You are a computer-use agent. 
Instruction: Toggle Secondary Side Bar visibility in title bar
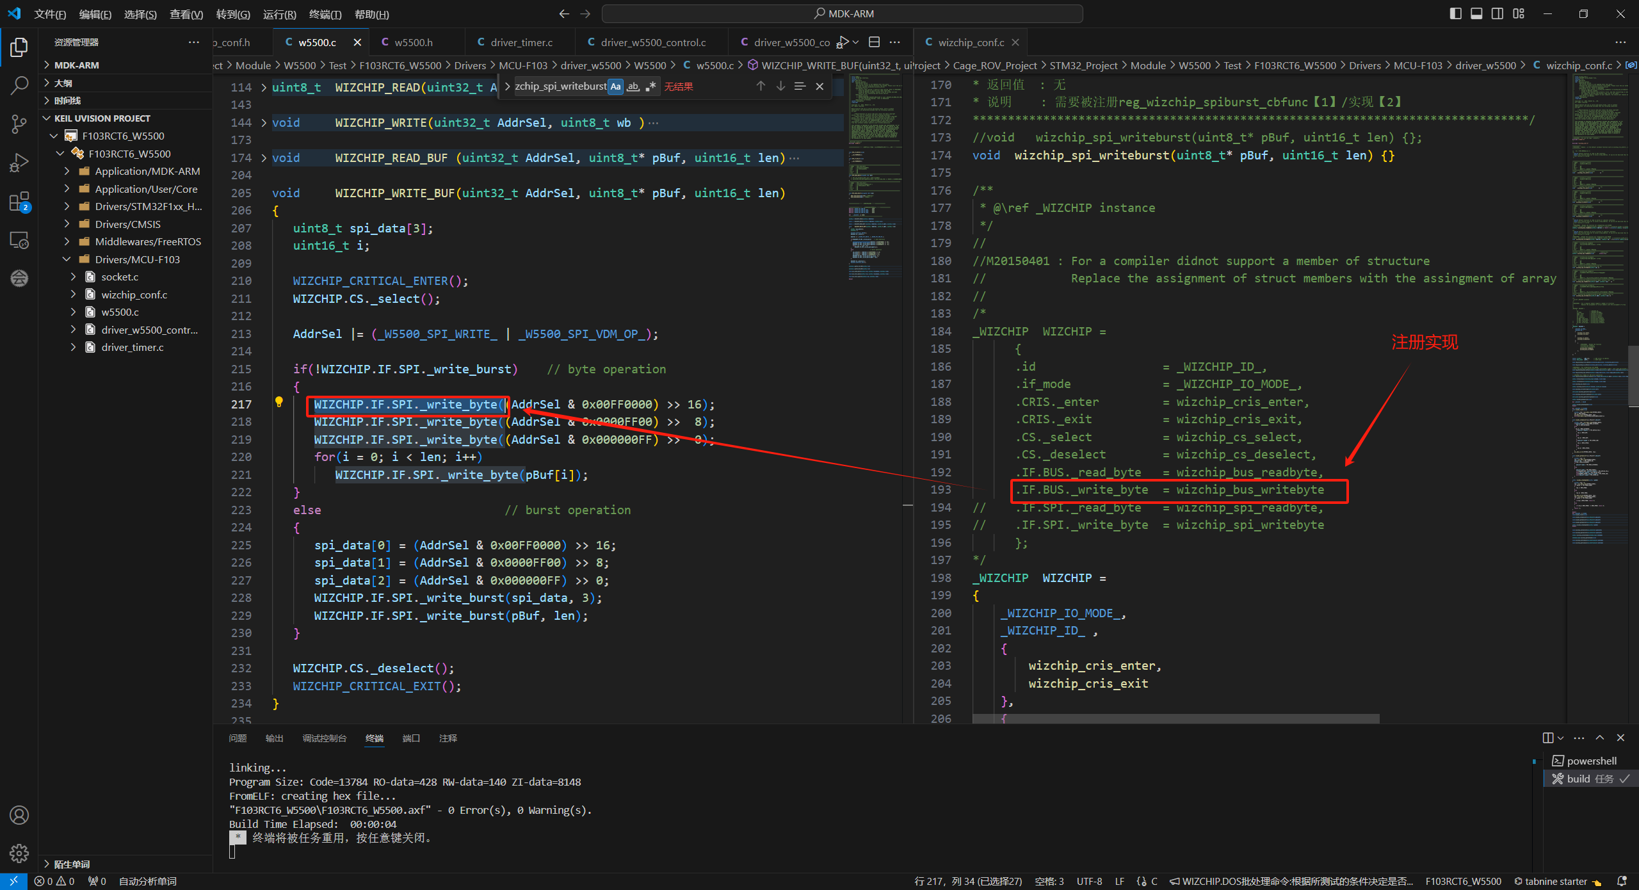pyautogui.click(x=1498, y=13)
